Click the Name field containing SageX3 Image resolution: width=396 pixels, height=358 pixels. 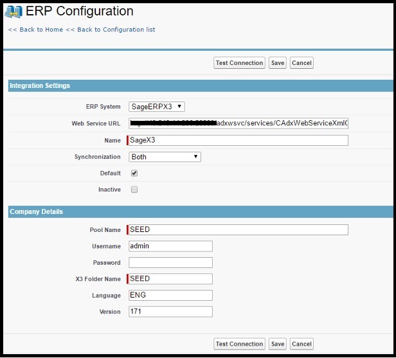click(239, 140)
